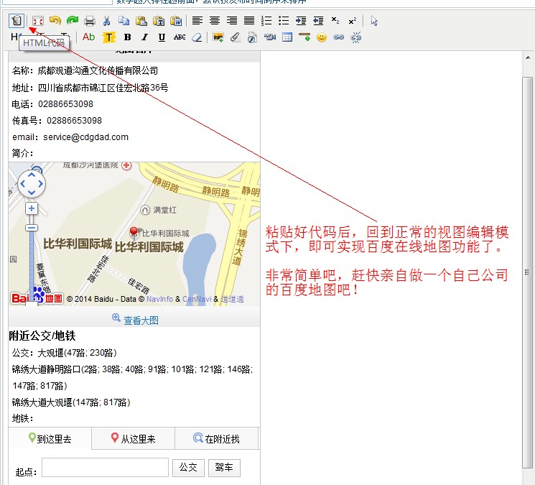Apply superscript formatting

click(353, 21)
